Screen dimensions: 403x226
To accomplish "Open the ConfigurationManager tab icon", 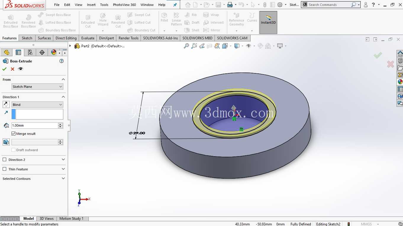I will pos(30,52).
